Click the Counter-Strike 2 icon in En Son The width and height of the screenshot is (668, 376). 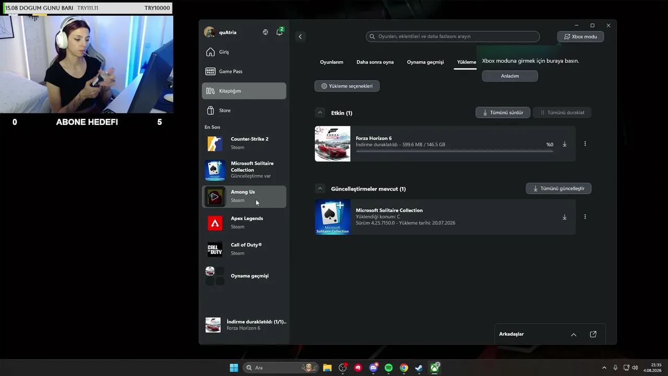(215, 143)
